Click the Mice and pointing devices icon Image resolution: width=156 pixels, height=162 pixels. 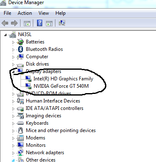(x=21, y=130)
